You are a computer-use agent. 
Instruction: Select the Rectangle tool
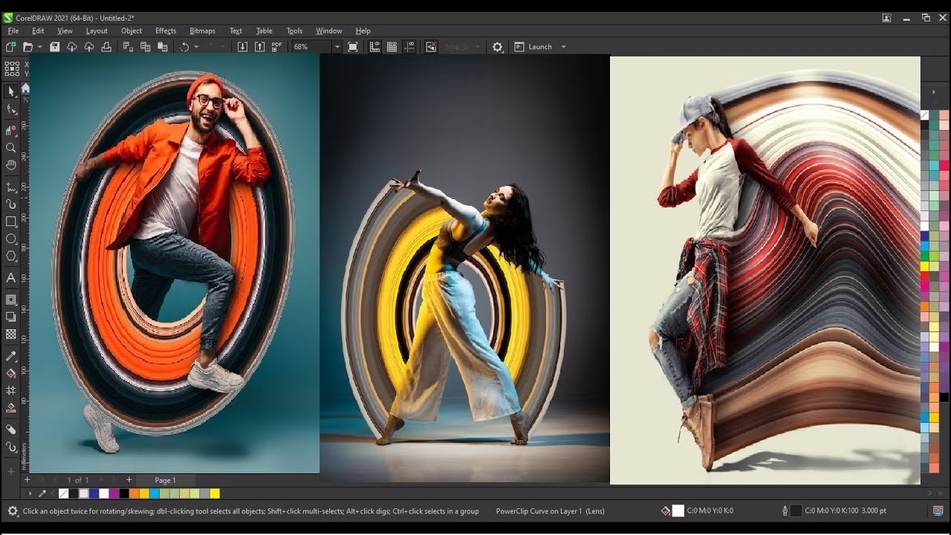[11, 221]
